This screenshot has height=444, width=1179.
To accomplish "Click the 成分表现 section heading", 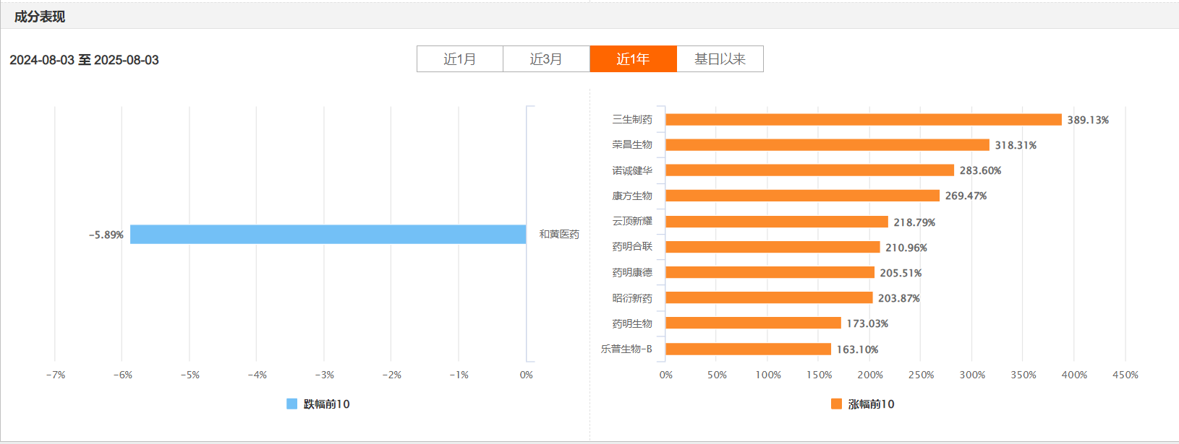I will pos(40,17).
